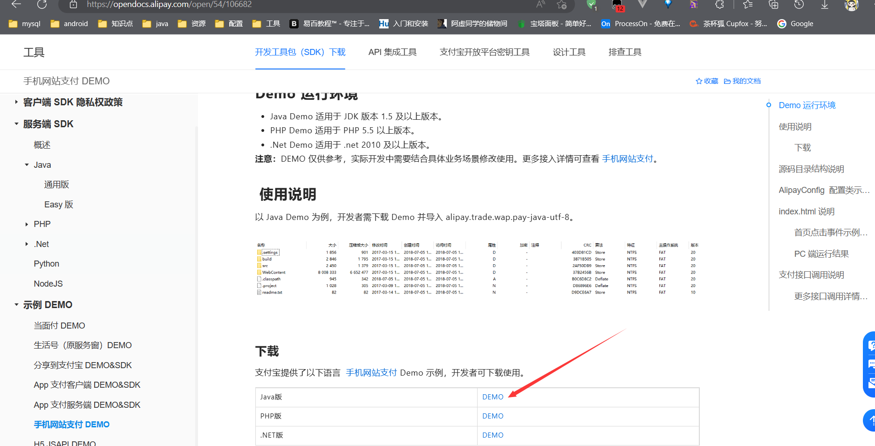The width and height of the screenshot is (875, 446).
Task: Jump to PC 端运行结果 in outline
Action: click(821, 254)
